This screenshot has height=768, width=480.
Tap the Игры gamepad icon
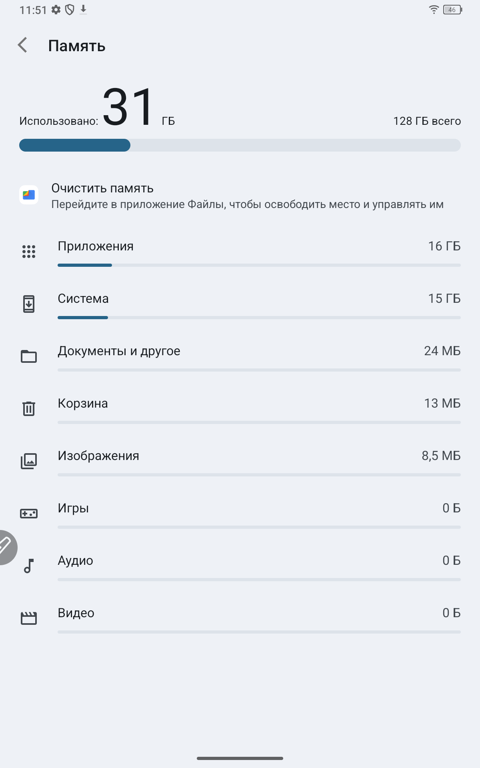click(x=29, y=514)
